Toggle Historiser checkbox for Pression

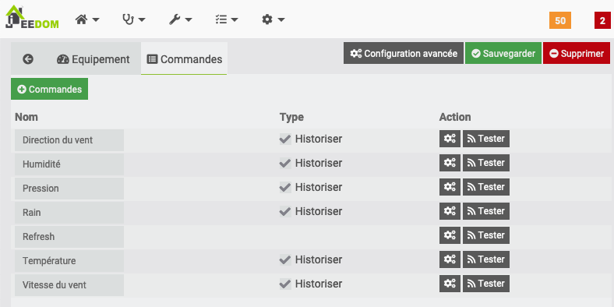click(285, 187)
